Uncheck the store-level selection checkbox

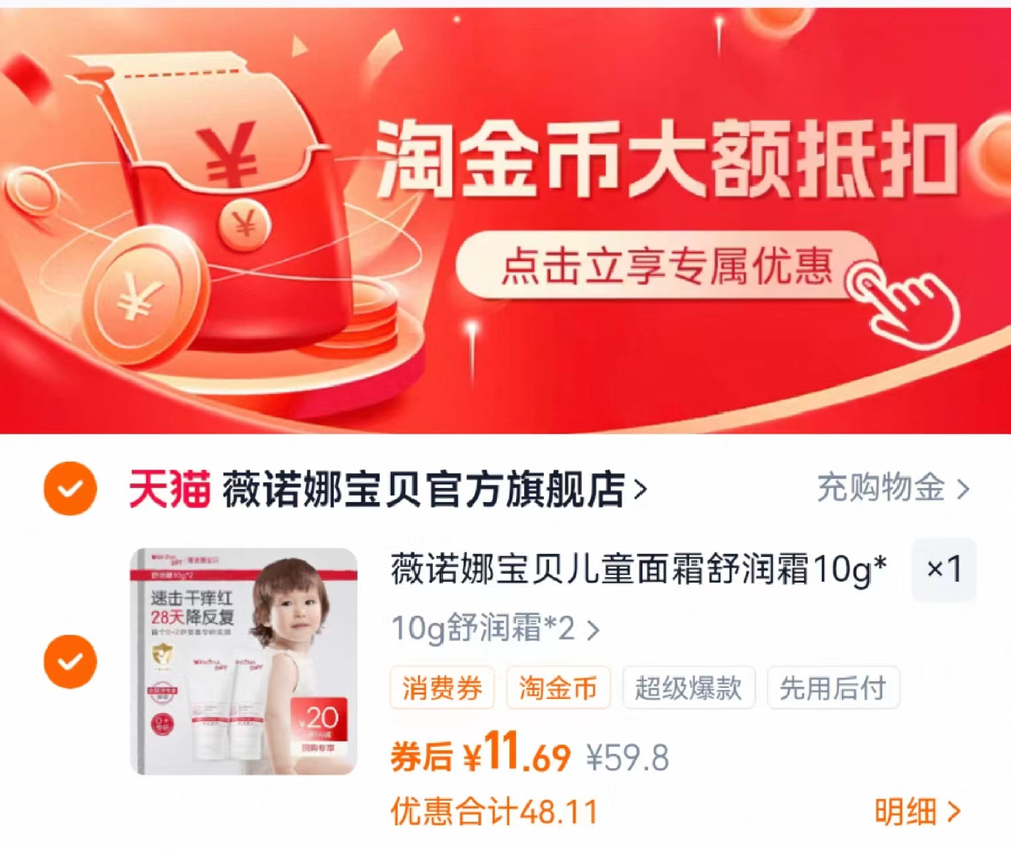[x=70, y=489]
